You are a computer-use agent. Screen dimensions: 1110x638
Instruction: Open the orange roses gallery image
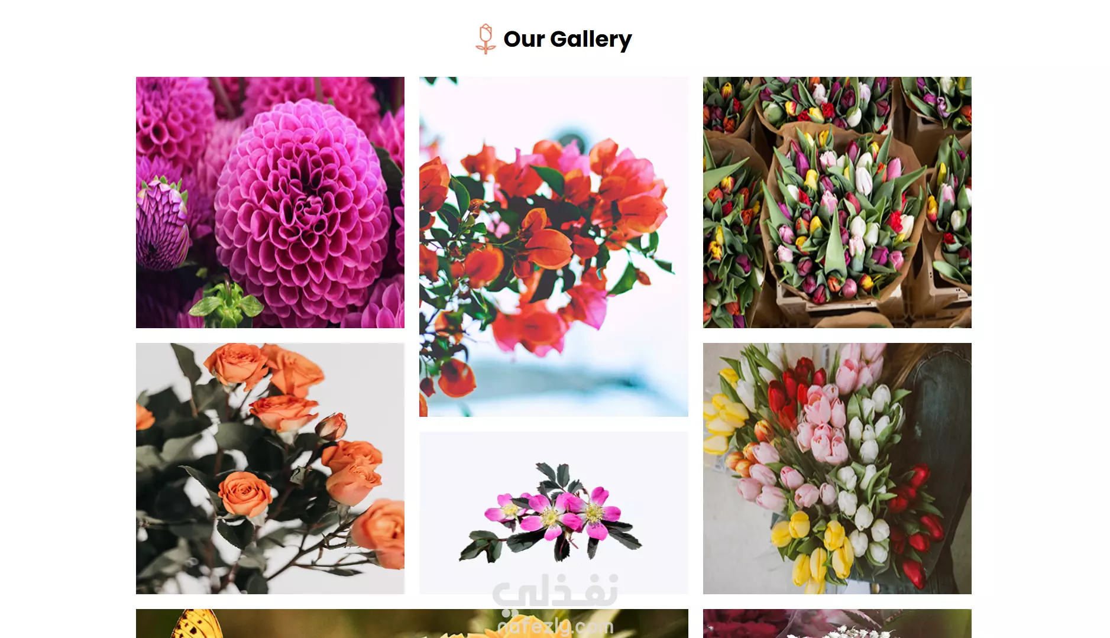coord(270,468)
